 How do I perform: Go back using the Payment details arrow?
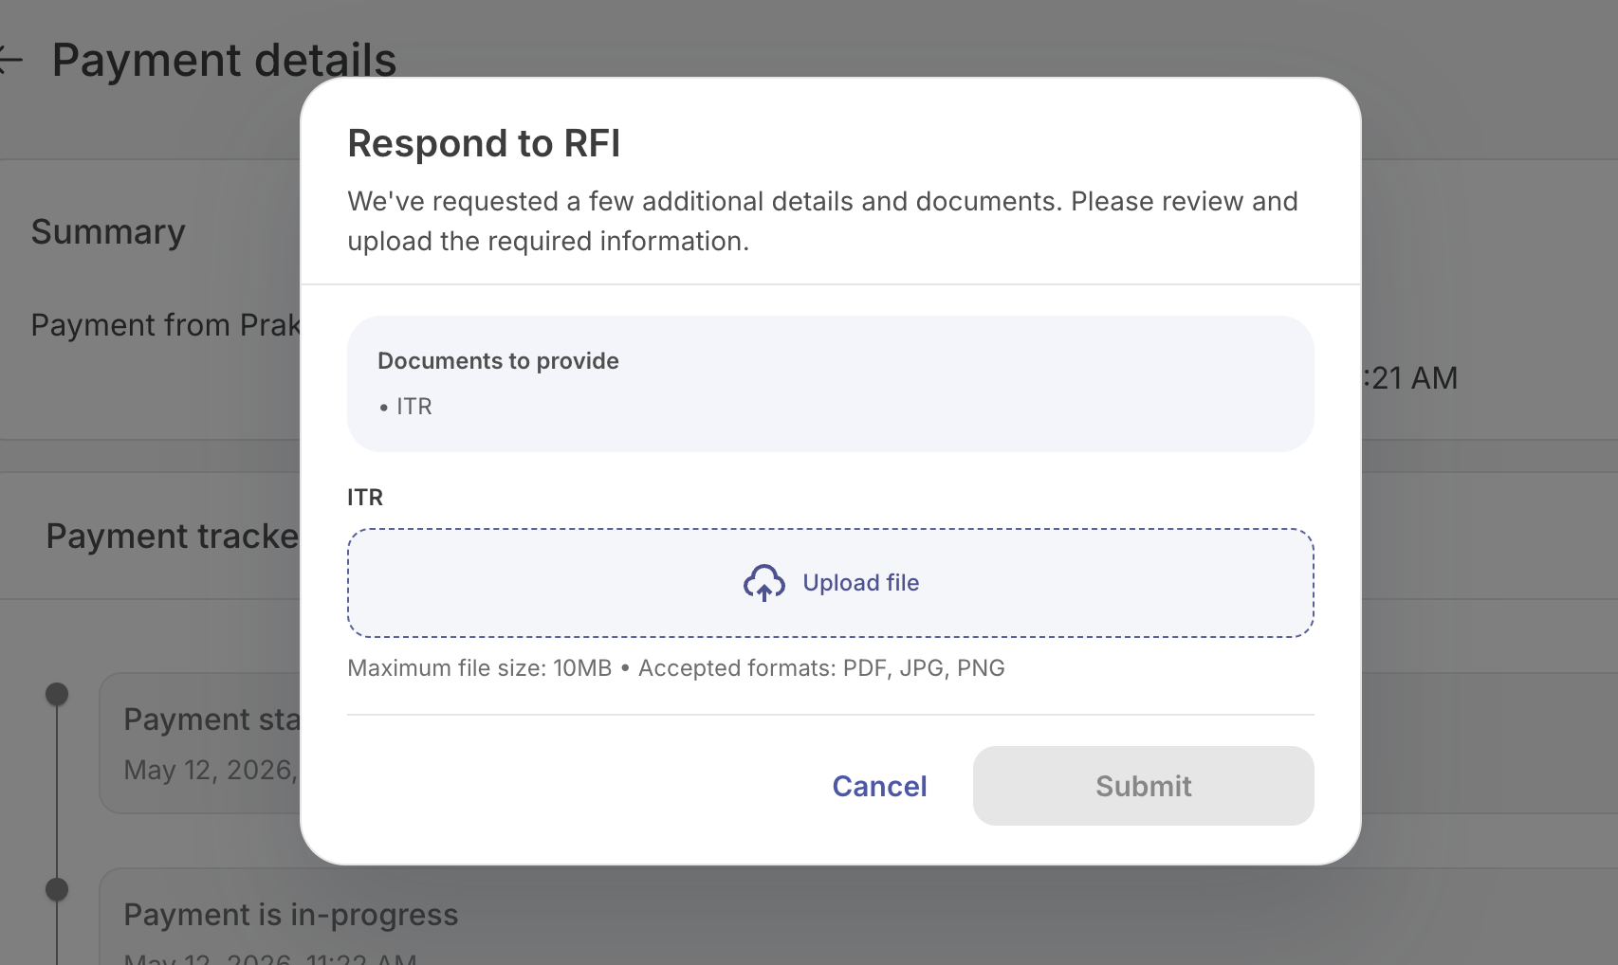[9, 60]
